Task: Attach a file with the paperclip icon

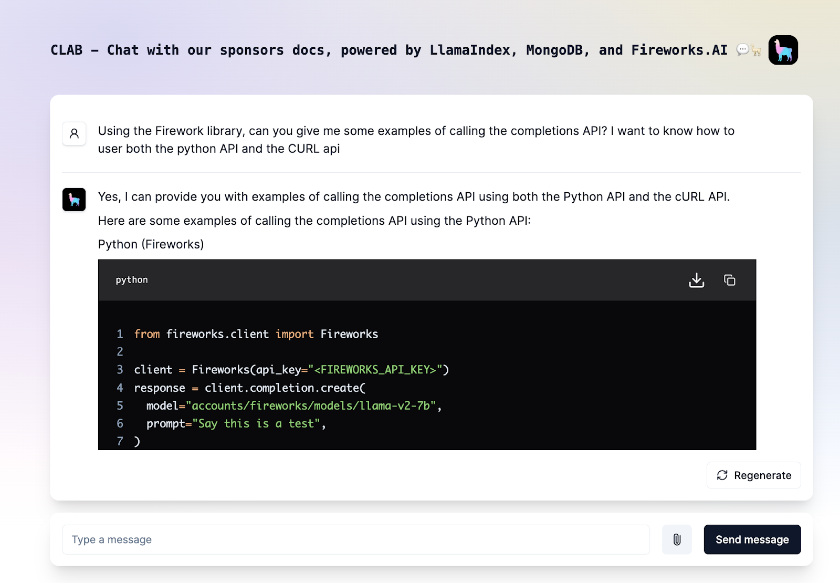Action: pos(677,539)
